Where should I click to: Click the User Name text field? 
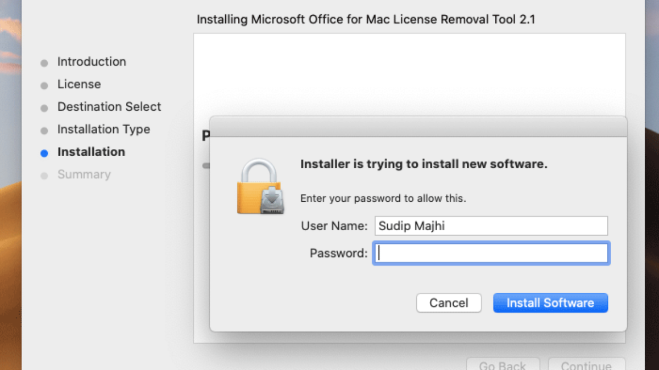tap(491, 226)
